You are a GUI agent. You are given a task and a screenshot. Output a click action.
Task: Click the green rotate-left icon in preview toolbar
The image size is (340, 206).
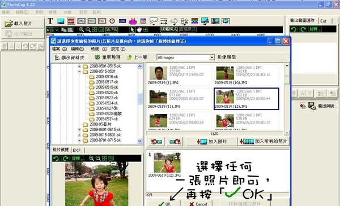click(56, 159)
